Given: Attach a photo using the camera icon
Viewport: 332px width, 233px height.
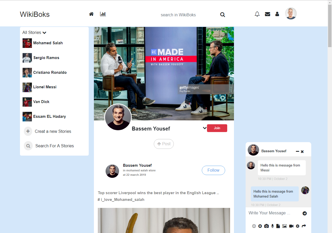Looking at the screenshot, I should pos(266,226).
